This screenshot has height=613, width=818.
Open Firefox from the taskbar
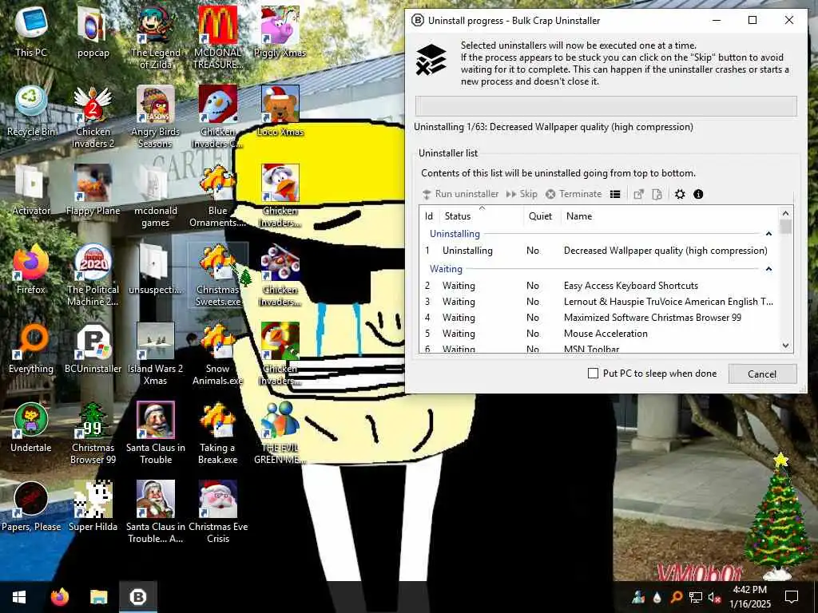click(x=59, y=597)
